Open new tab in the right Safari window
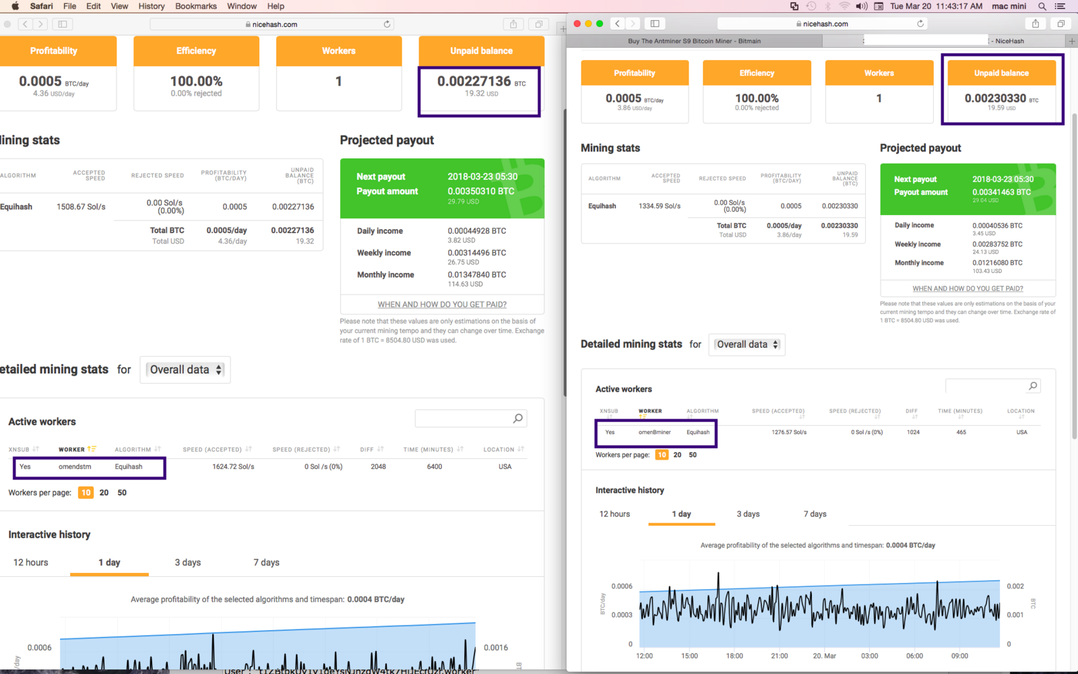Viewport: 1078px width, 674px height. [1072, 41]
